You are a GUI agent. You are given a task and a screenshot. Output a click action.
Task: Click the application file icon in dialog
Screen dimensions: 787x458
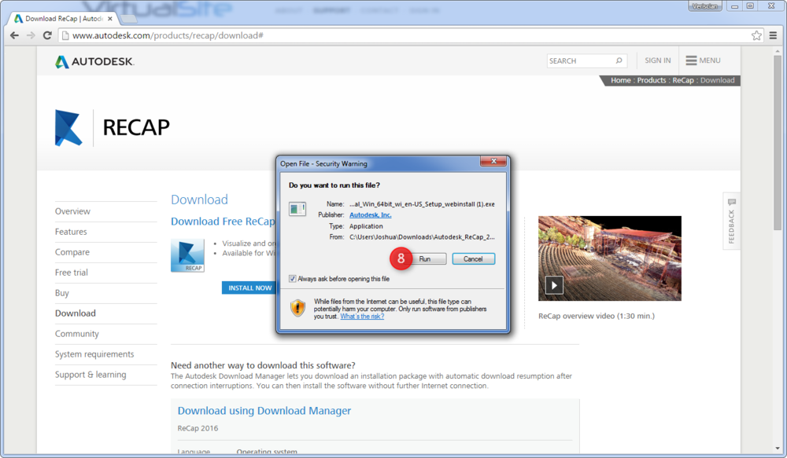coord(297,208)
